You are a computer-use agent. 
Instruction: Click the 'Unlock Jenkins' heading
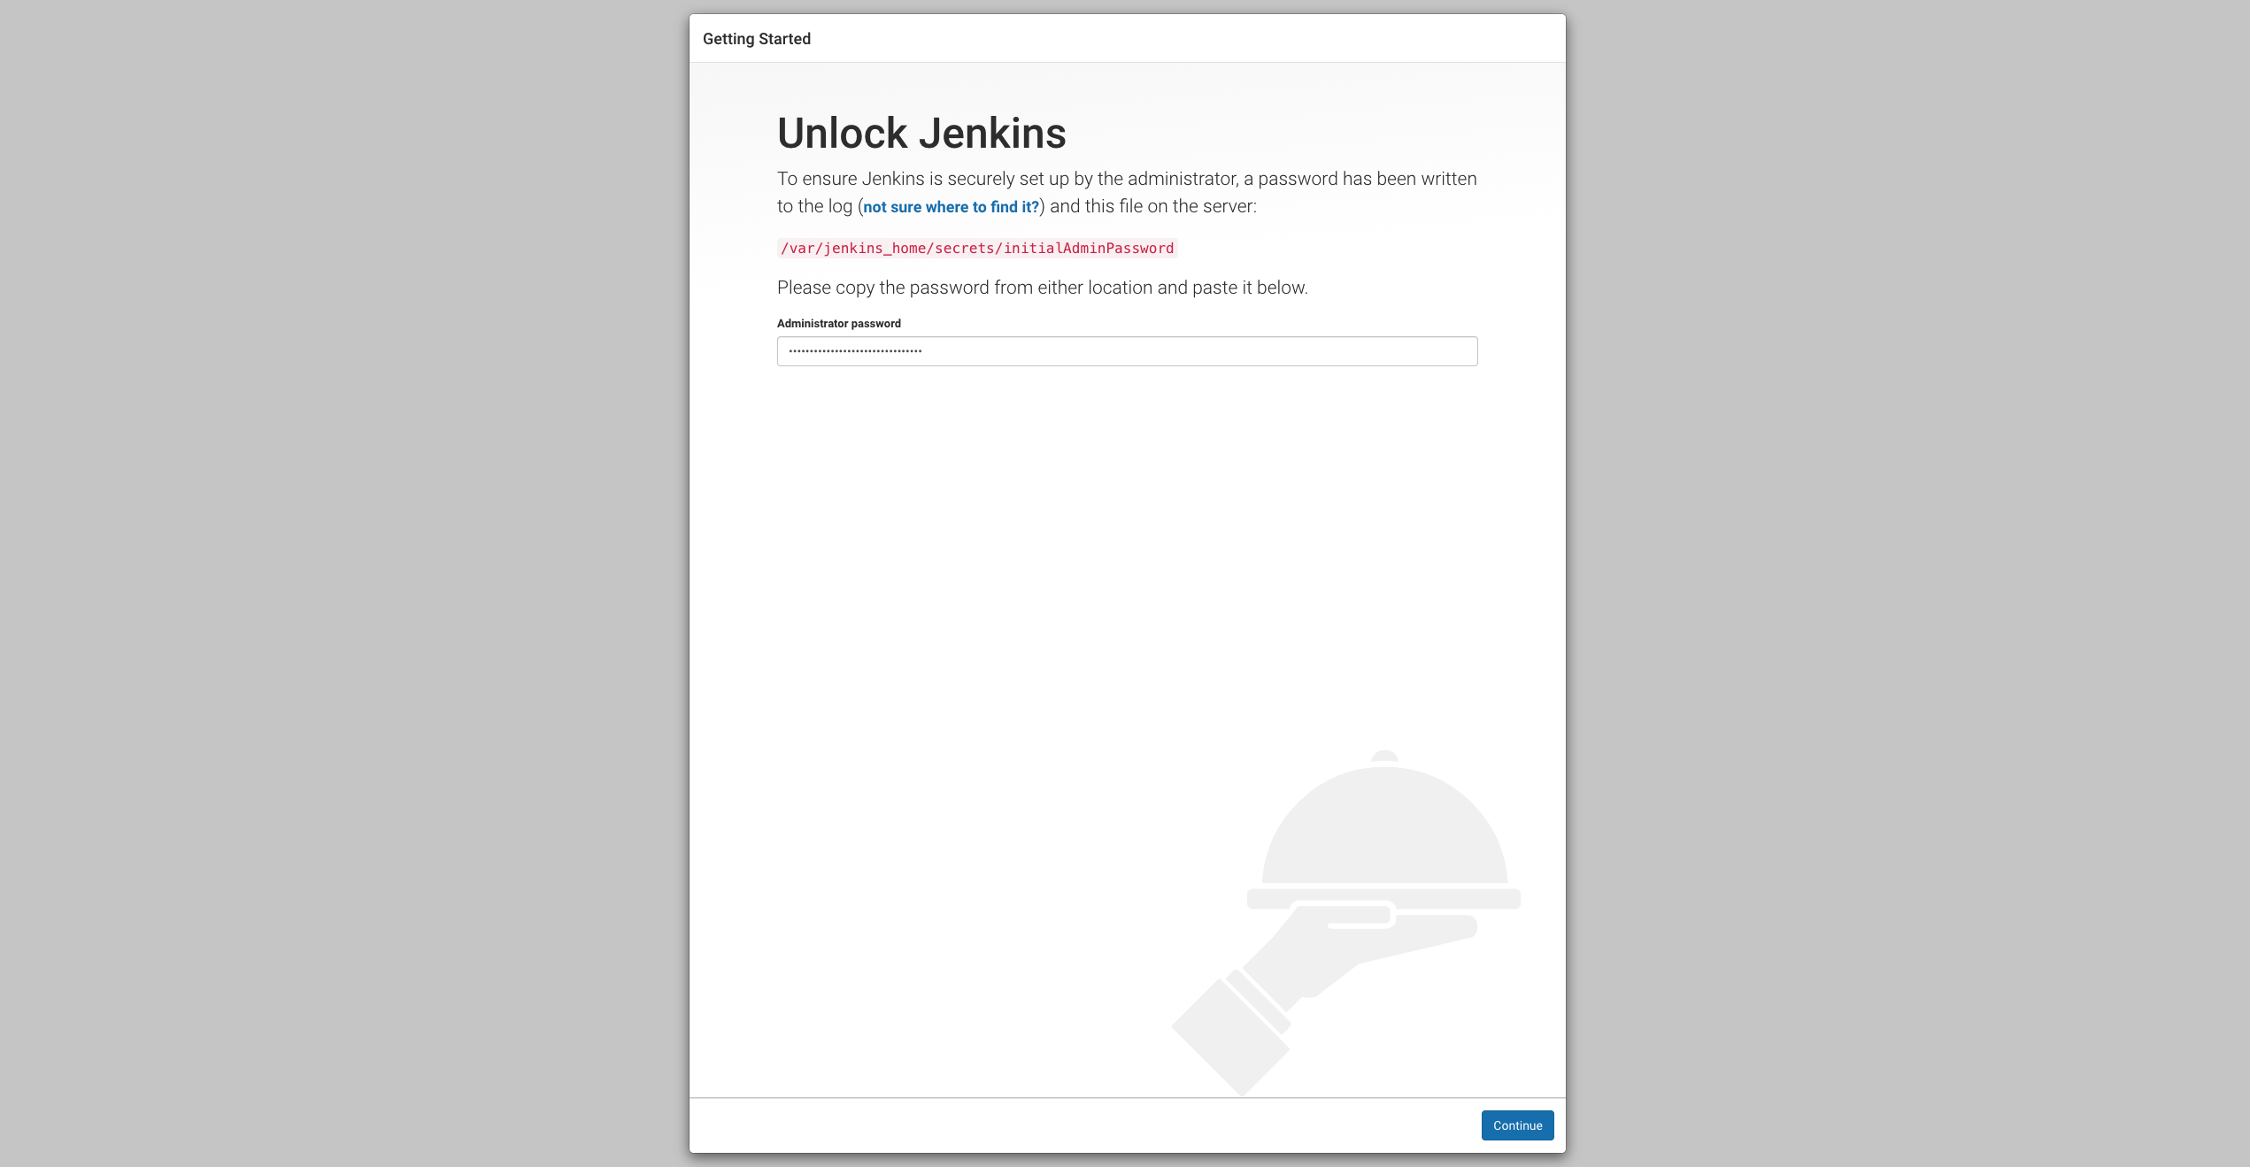click(x=921, y=134)
